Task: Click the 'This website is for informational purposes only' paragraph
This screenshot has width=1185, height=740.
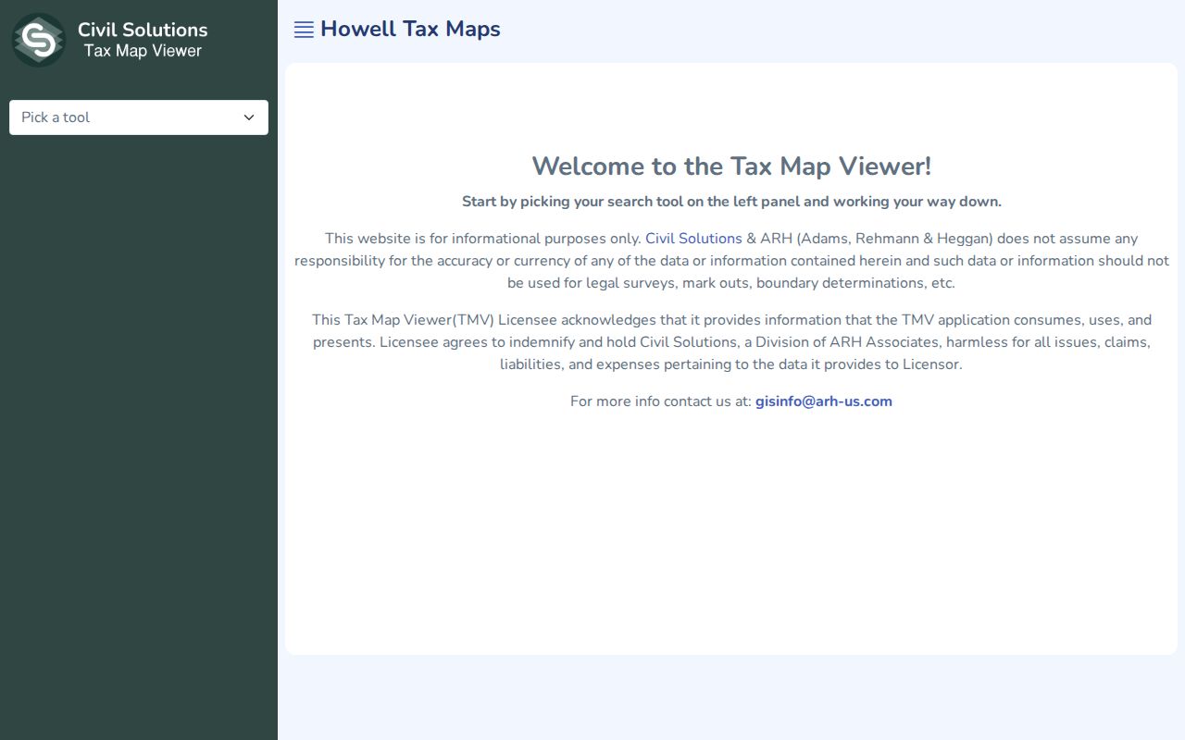Action: (731, 261)
